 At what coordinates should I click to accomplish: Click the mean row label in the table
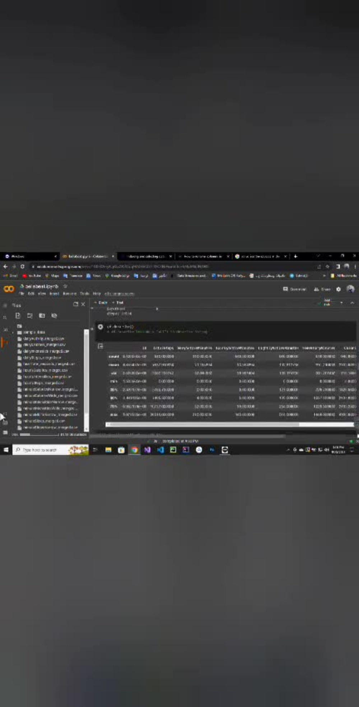114,365
